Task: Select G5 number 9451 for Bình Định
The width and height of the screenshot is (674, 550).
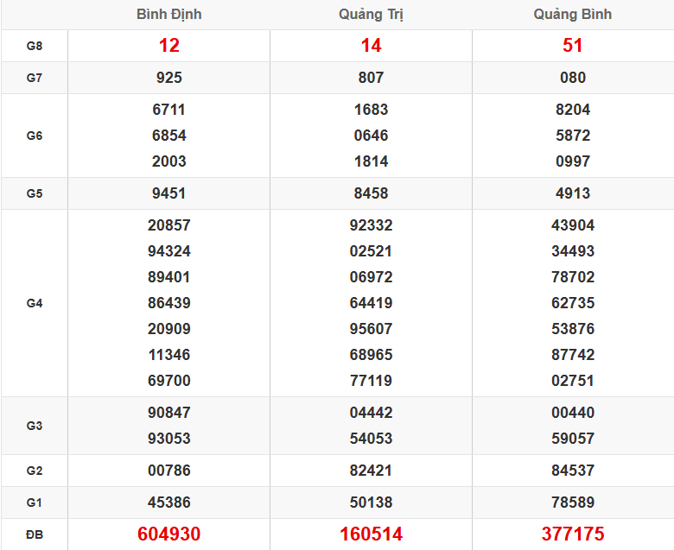Action: tap(168, 193)
